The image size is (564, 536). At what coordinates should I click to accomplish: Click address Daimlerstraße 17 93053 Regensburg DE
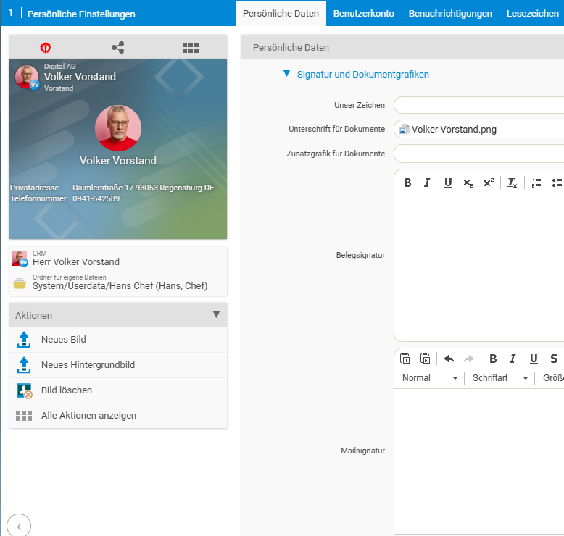[x=143, y=188]
